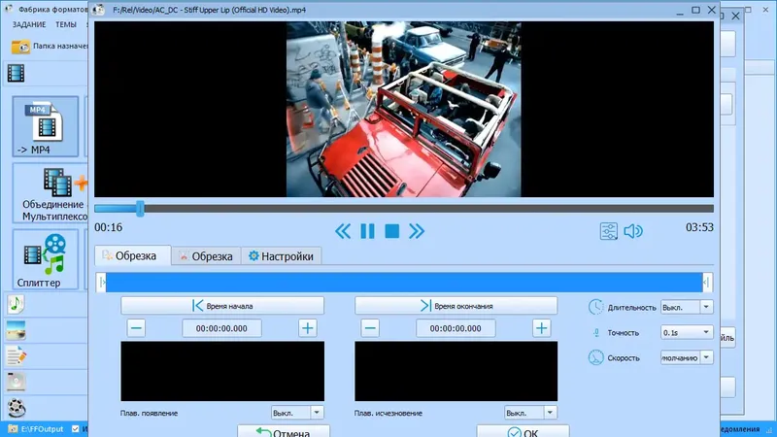
Task: Decrease start time with minus button
Action: click(136, 328)
